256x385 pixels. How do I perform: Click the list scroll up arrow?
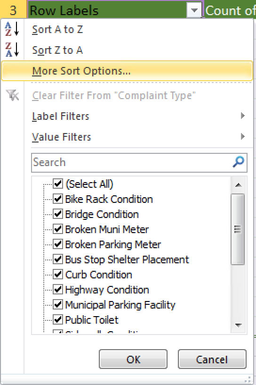(x=238, y=185)
